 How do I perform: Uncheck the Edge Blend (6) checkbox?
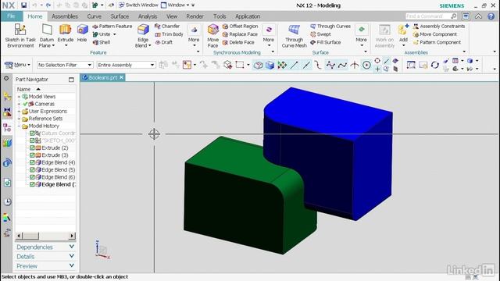[x=32, y=177]
